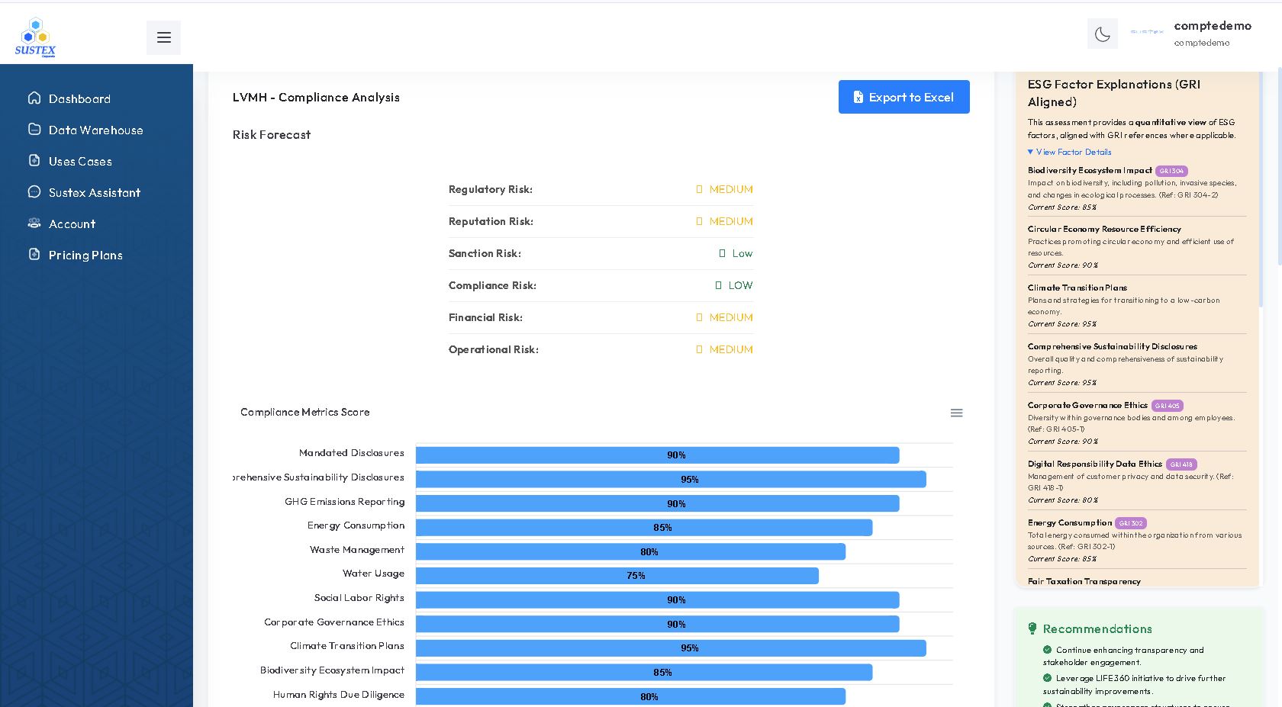Click the Climate Transition Plans 95% bar
Viewport: 1282px width, 707px height.
tap(671, 648)
